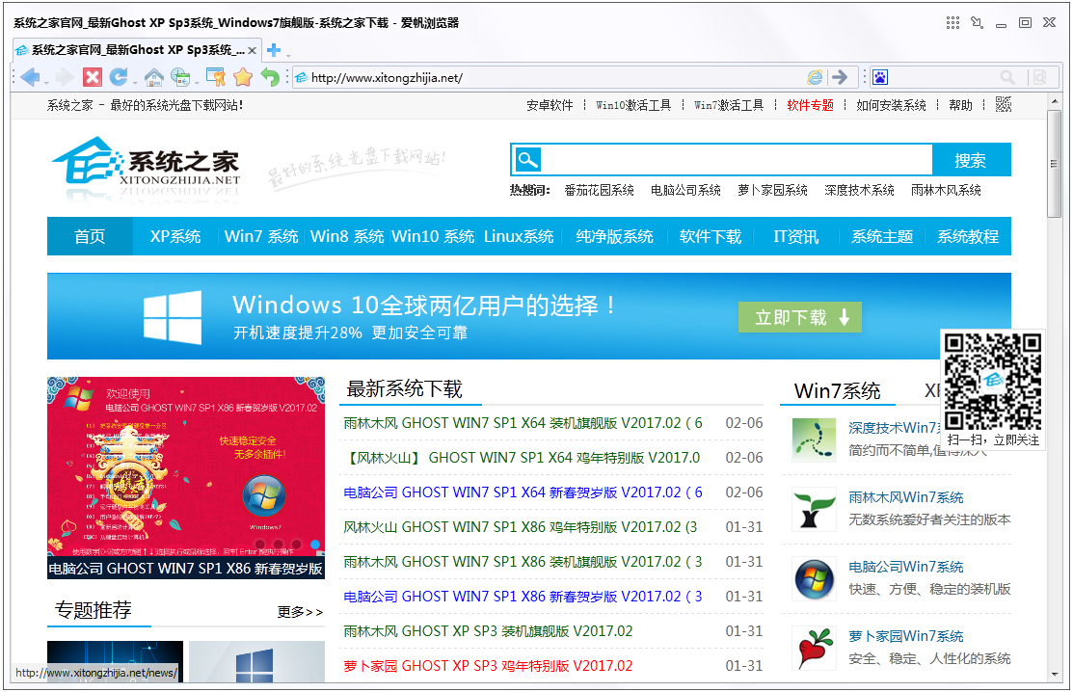Open 雨林木风 GHOST XP SP3 装机旗舰版 link
The height and width of the screenshot is (692, 1073).
(488, 630)
